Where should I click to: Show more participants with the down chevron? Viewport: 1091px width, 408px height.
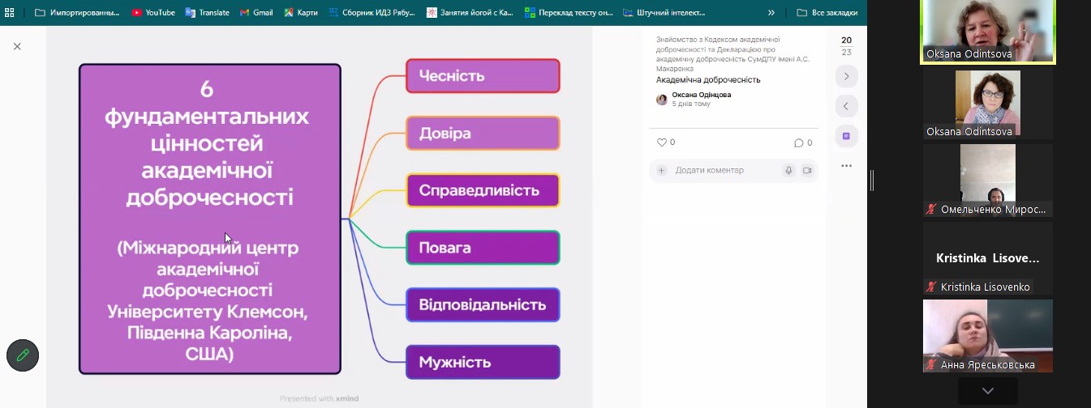click(987, 391)
